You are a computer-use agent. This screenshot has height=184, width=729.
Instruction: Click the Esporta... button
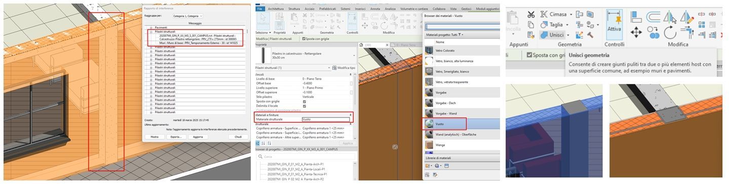click(176, 137)
